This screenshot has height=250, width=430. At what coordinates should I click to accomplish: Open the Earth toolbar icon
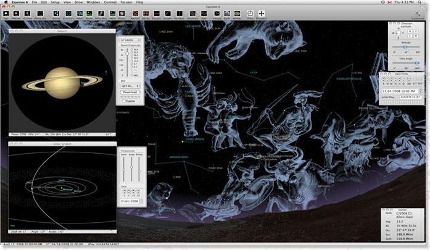click(x=227, y=13)
